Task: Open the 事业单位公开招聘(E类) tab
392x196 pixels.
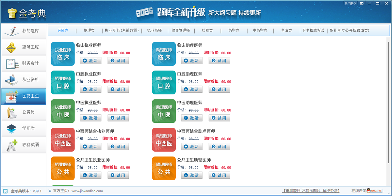Action: tap(349, 31)
